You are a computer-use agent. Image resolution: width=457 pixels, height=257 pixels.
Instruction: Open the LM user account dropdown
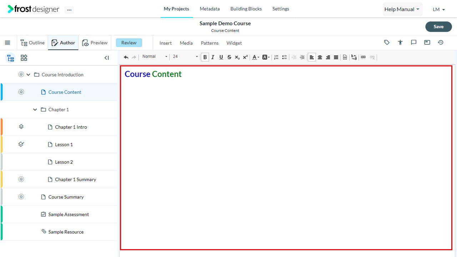(x=439, y=10)
